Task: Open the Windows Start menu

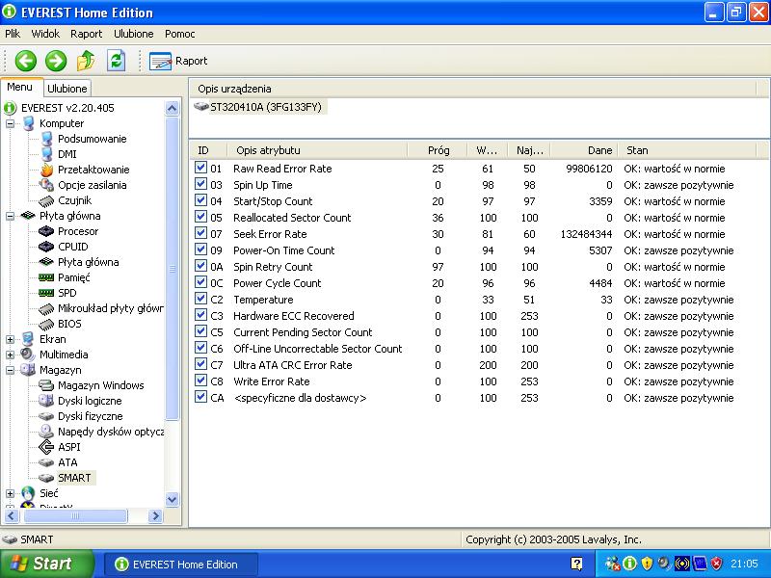Action: [x=46, y=564]
